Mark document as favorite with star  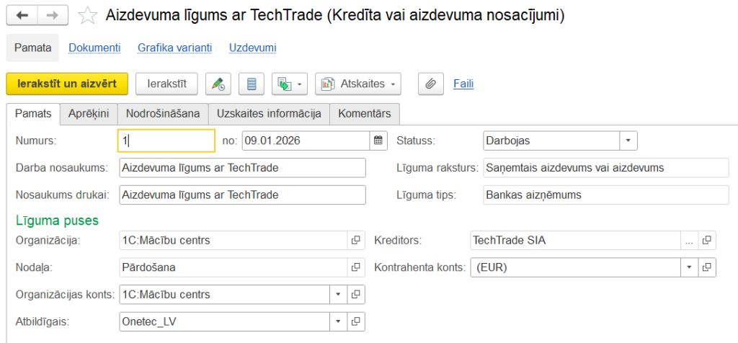[86, 15]
